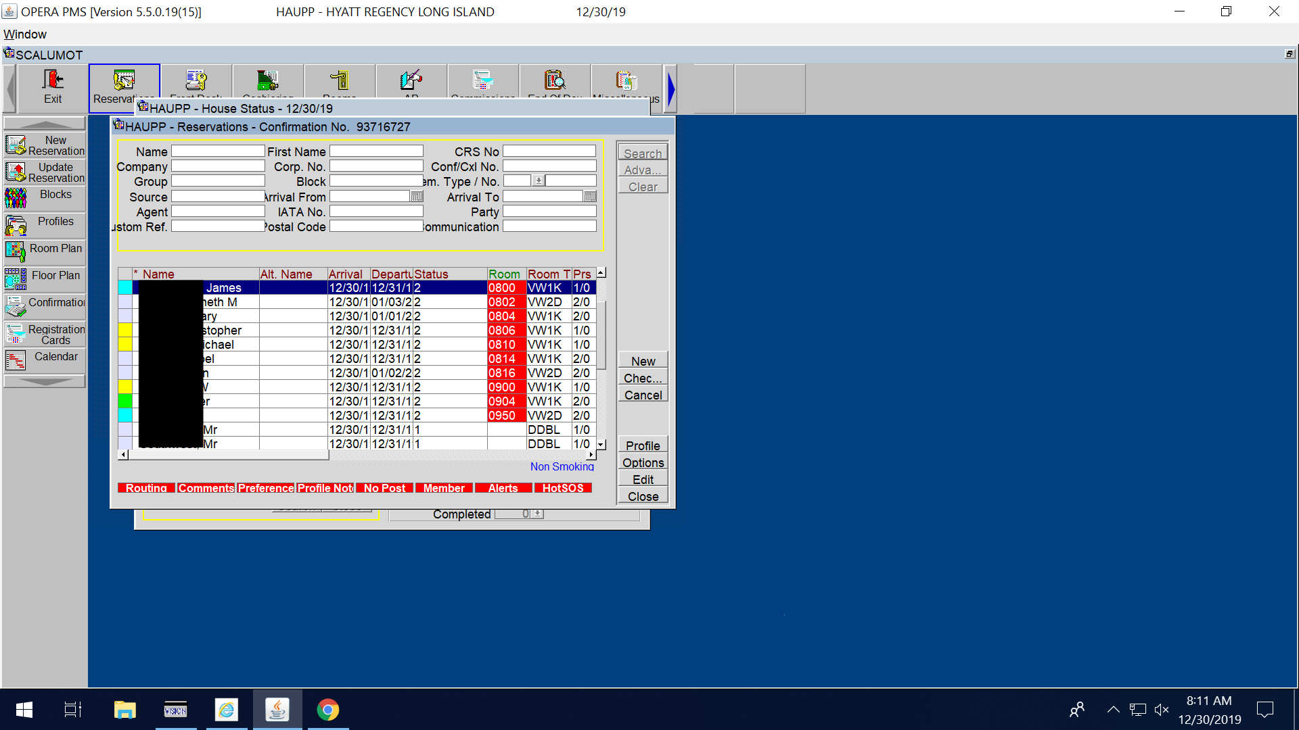The image size is (1299, 730).
Task: Open the Arrival To calendar picker
Action: [x=590, y=197]
